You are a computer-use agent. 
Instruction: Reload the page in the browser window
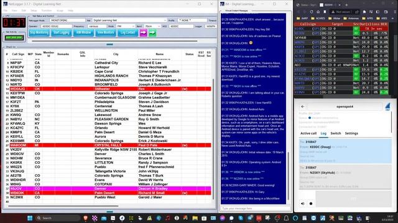coord(312,12)
